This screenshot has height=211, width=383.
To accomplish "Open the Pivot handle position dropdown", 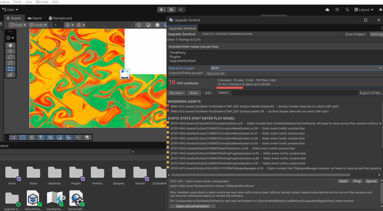I will point(18,25).
